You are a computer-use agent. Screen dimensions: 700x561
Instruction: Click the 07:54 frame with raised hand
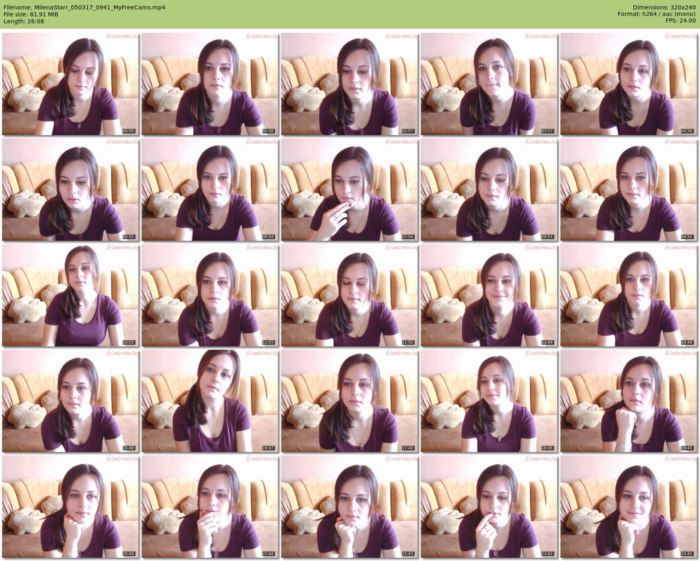click(350, 190)
